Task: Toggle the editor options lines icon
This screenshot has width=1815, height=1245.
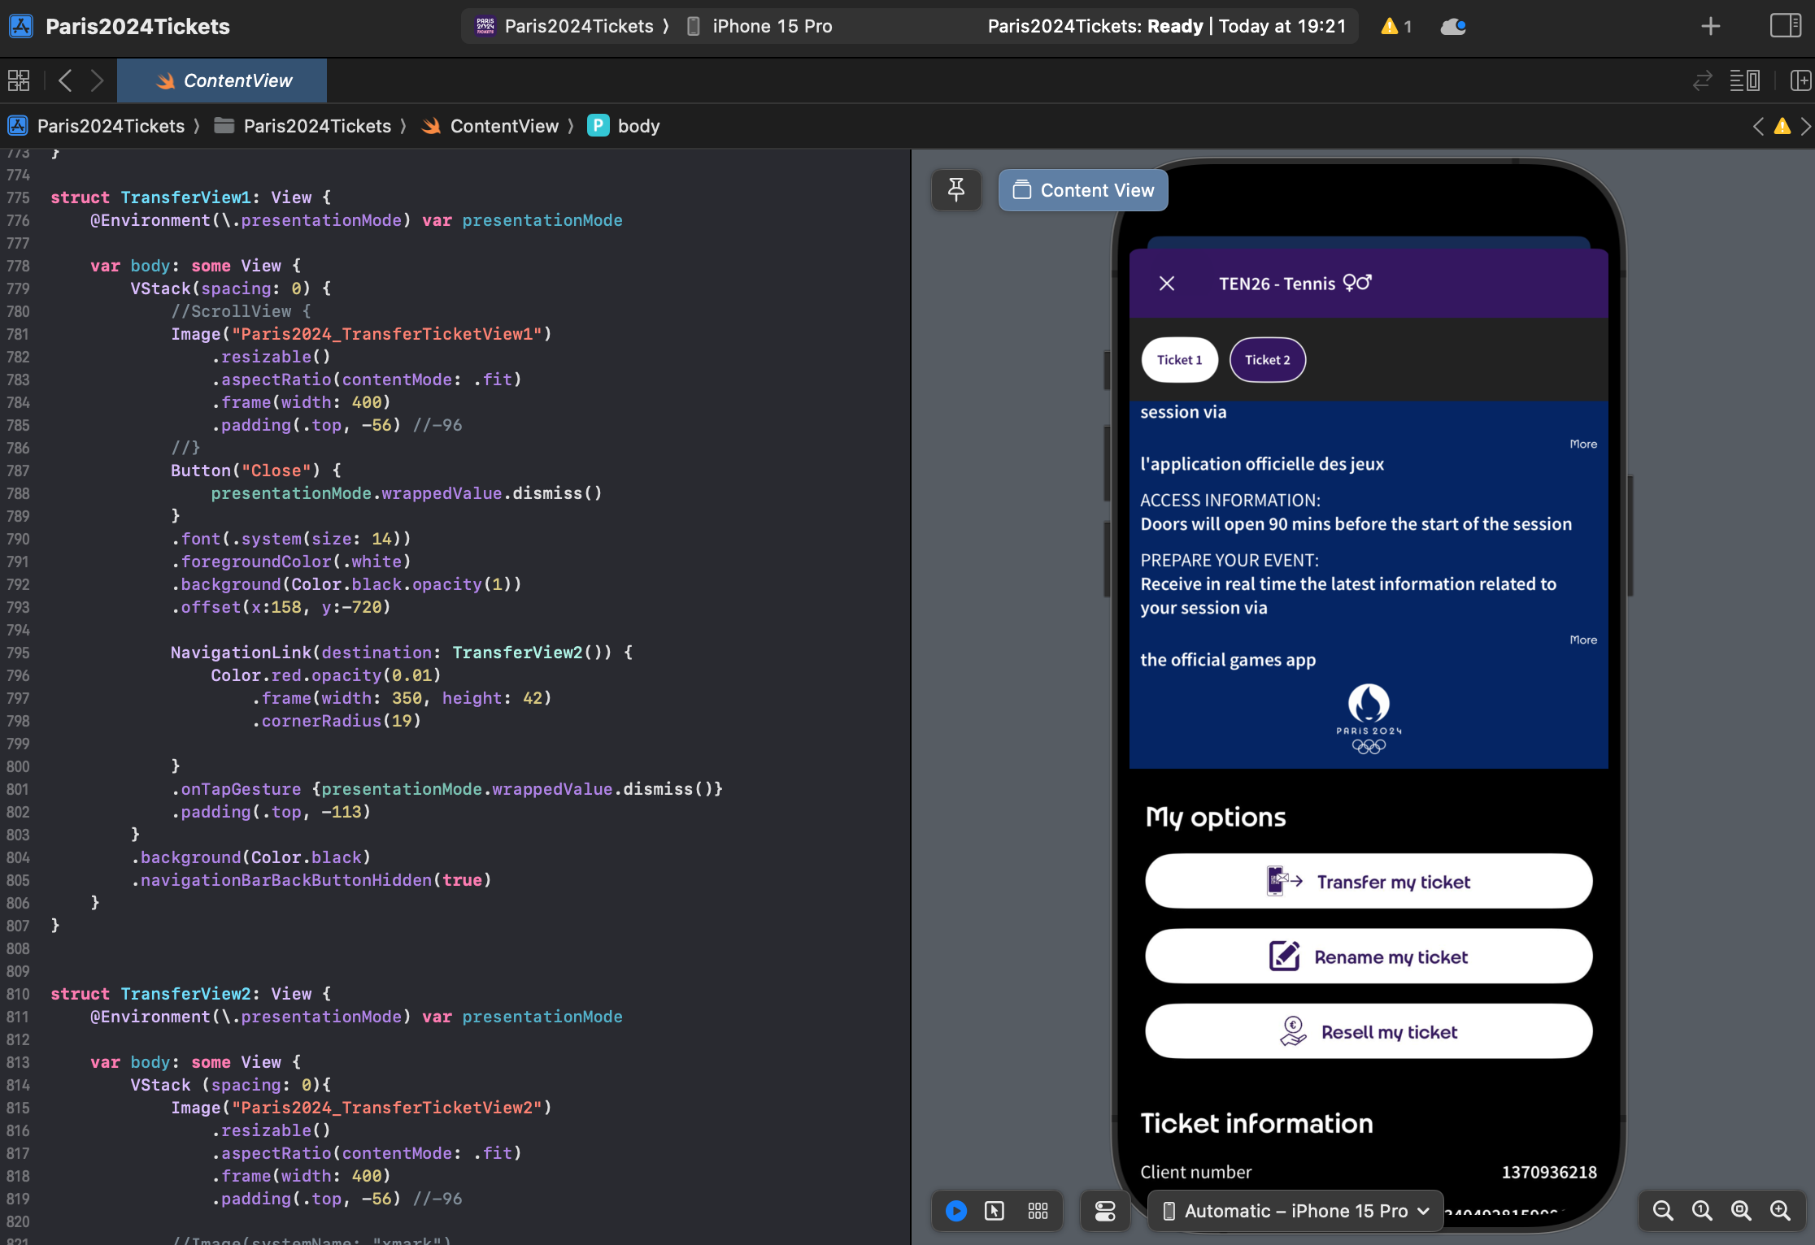Action: pos(1744,80)
